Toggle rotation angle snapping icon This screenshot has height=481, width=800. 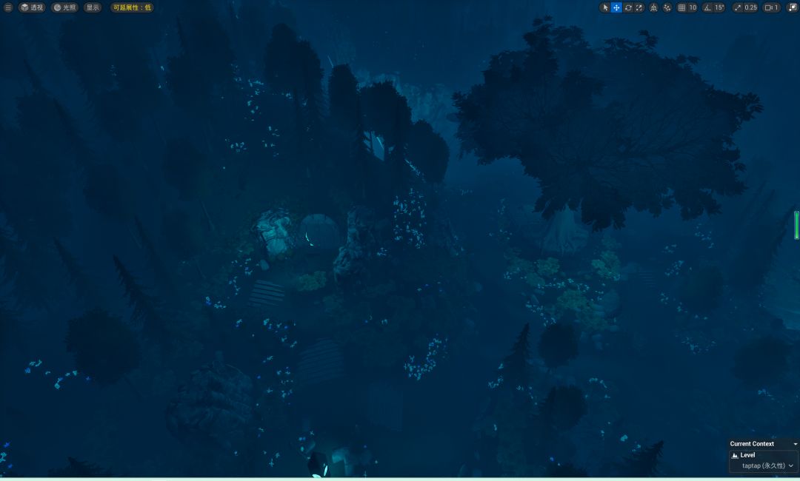point(707,7)
